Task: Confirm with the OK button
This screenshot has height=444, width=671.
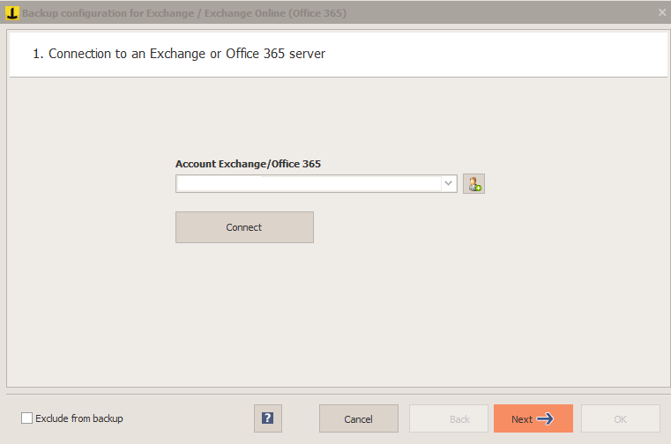Action: pyautogui.click(x=621, y=418)
